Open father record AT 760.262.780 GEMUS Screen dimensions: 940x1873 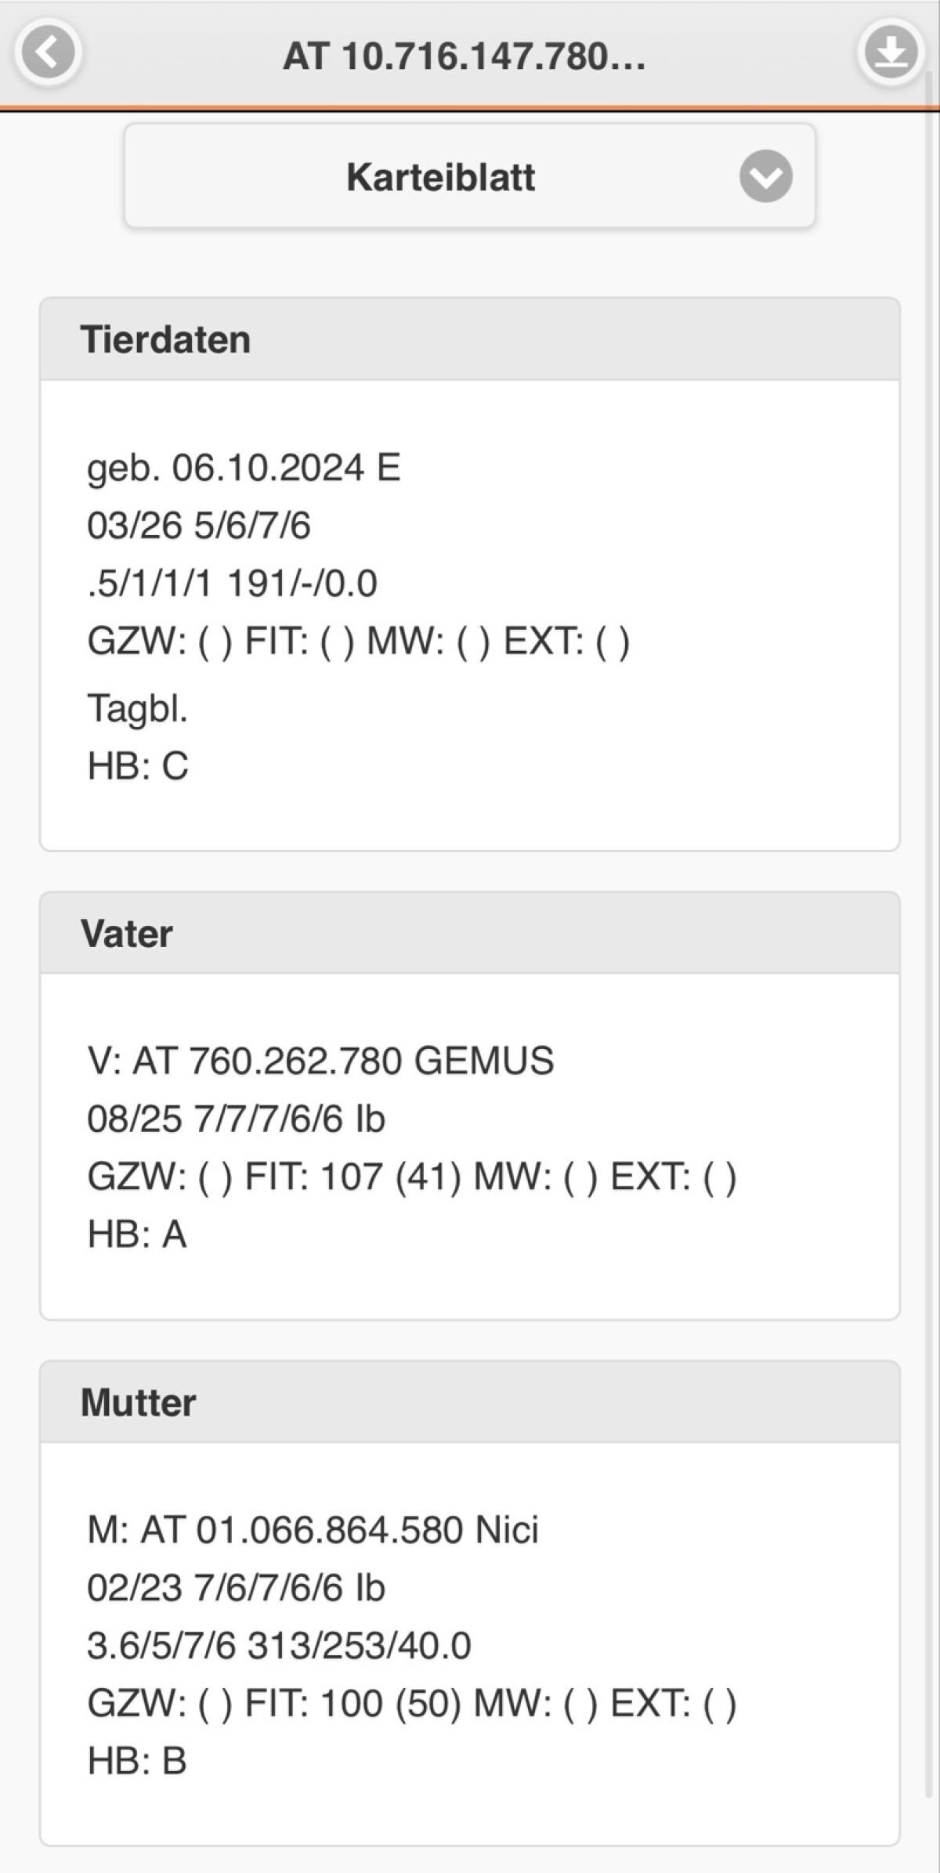coord(320,1061)
